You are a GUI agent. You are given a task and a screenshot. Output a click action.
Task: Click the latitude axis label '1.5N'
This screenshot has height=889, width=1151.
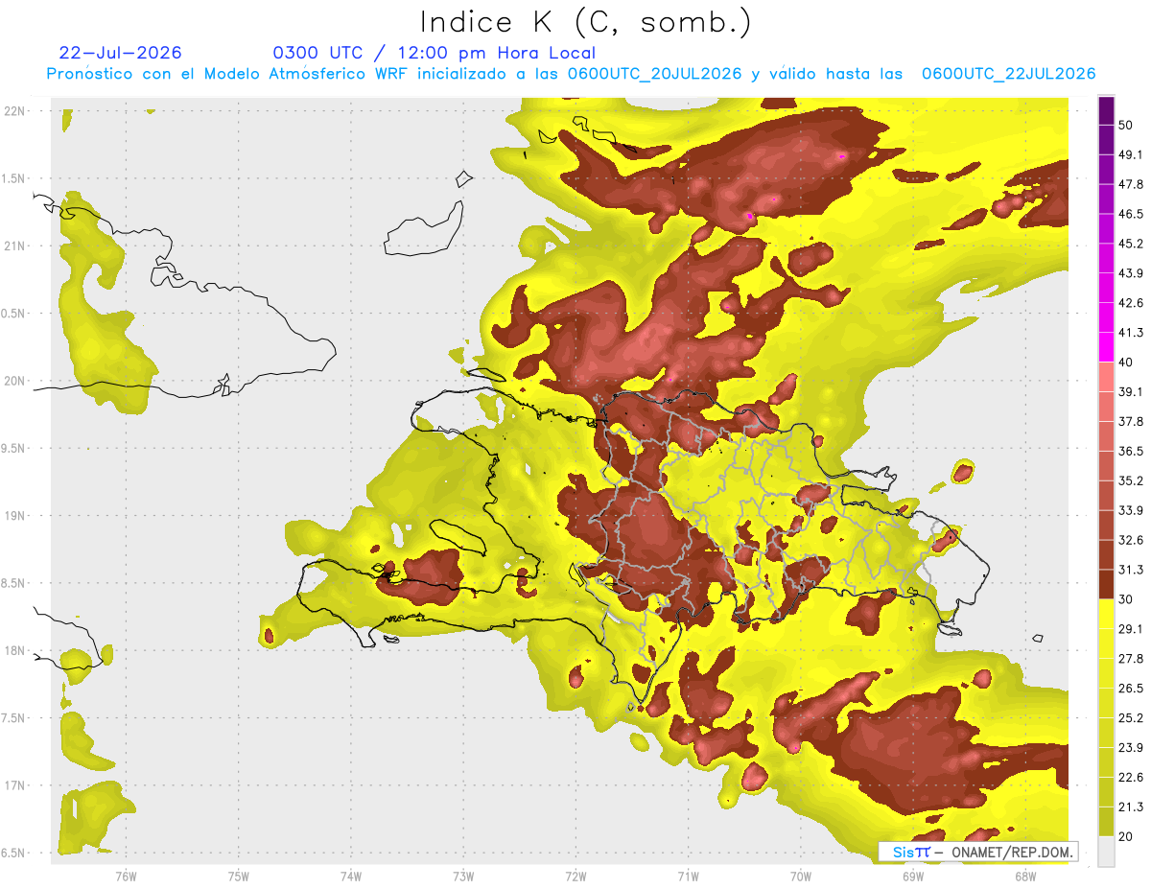[x=14, y=178]
